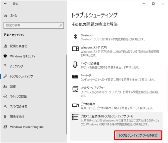Close the 設定 window
Viewport: 168px width, 143px height.
tap(163, 4)
